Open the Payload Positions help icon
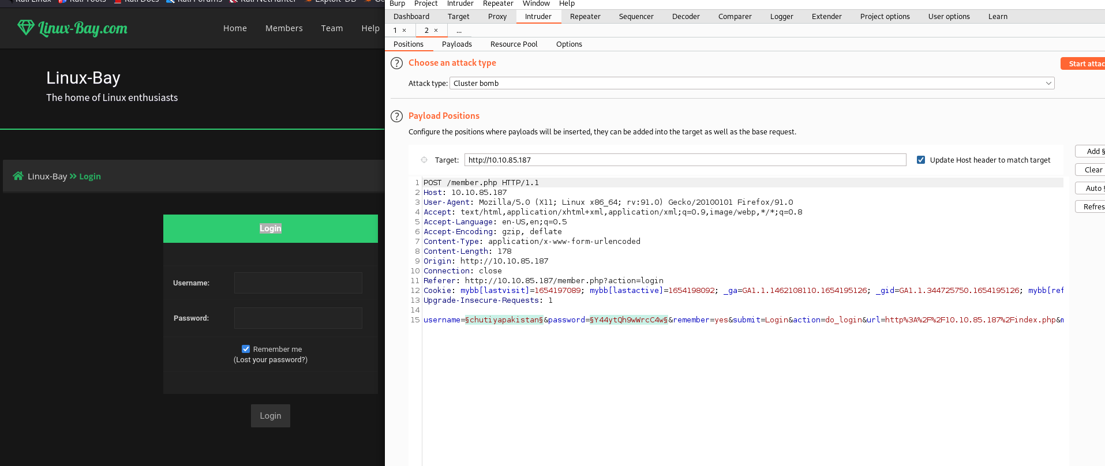The width and height of the screenshot is (1105, 466). (x=396, y=116)
